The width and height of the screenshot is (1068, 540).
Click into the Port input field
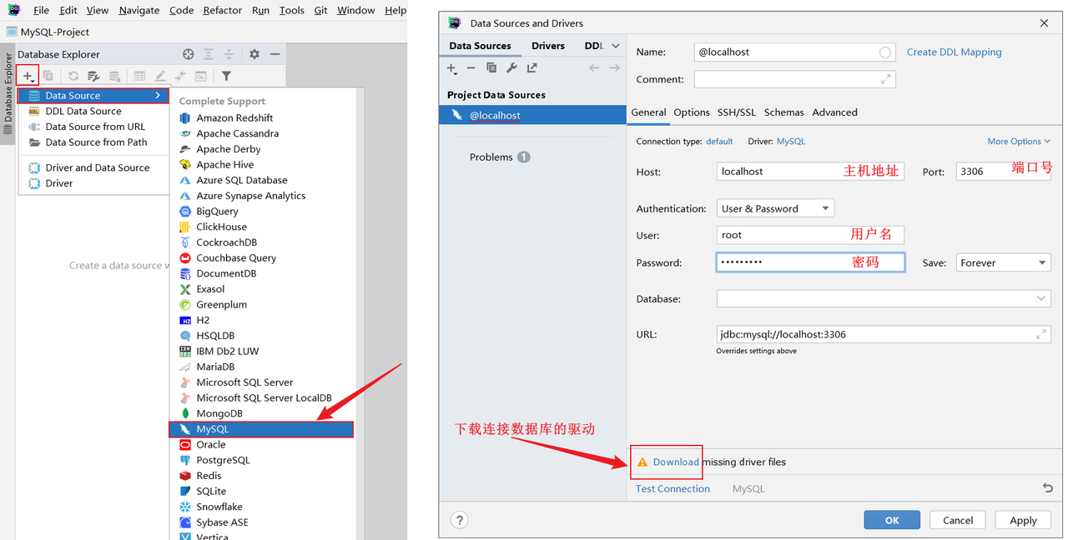pyautogui.click(x=1003, y=172)
